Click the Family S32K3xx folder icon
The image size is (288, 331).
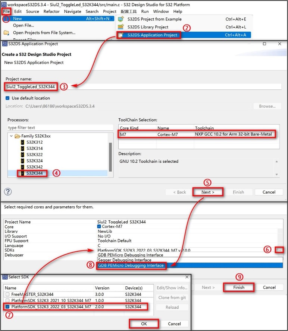(18, 136)
